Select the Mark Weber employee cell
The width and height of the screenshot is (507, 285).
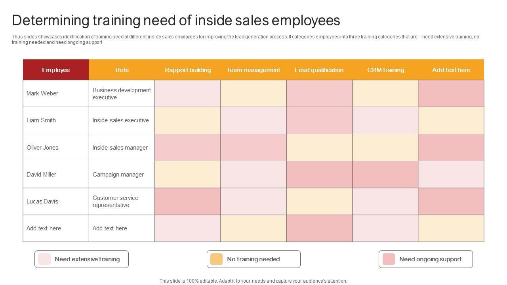pyautogui.click(x=42, y=93)
